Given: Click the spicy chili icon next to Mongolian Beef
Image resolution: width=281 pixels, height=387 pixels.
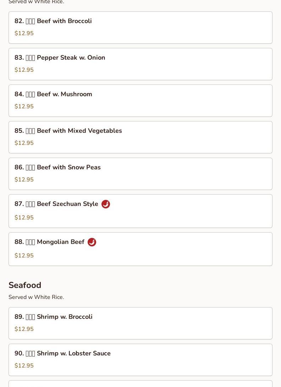Looking at the screenshot, I should tap(92, 242).
